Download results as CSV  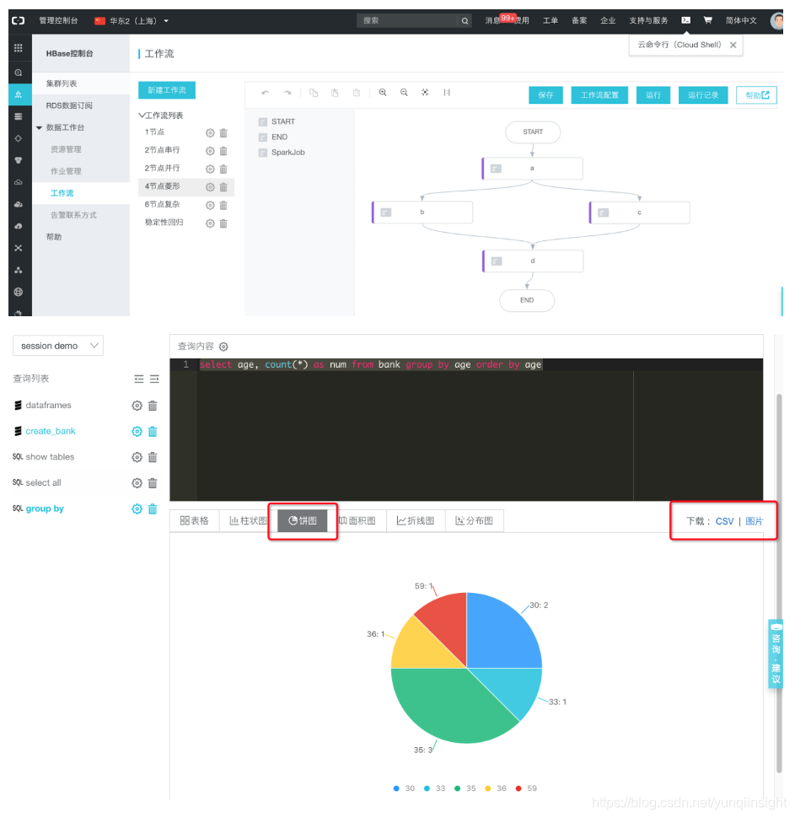(x=724, y=521)
